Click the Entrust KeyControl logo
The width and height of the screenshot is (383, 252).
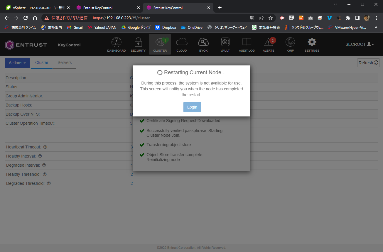click(x=43, y=45)
